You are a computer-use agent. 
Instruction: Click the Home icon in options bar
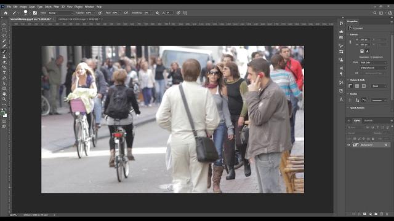[x=6, y=13]
